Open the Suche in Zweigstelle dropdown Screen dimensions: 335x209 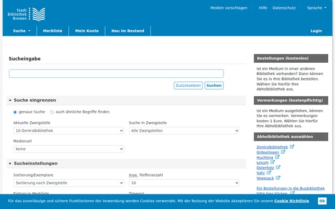pos(184,131)
